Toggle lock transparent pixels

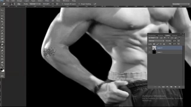(154, 44)
